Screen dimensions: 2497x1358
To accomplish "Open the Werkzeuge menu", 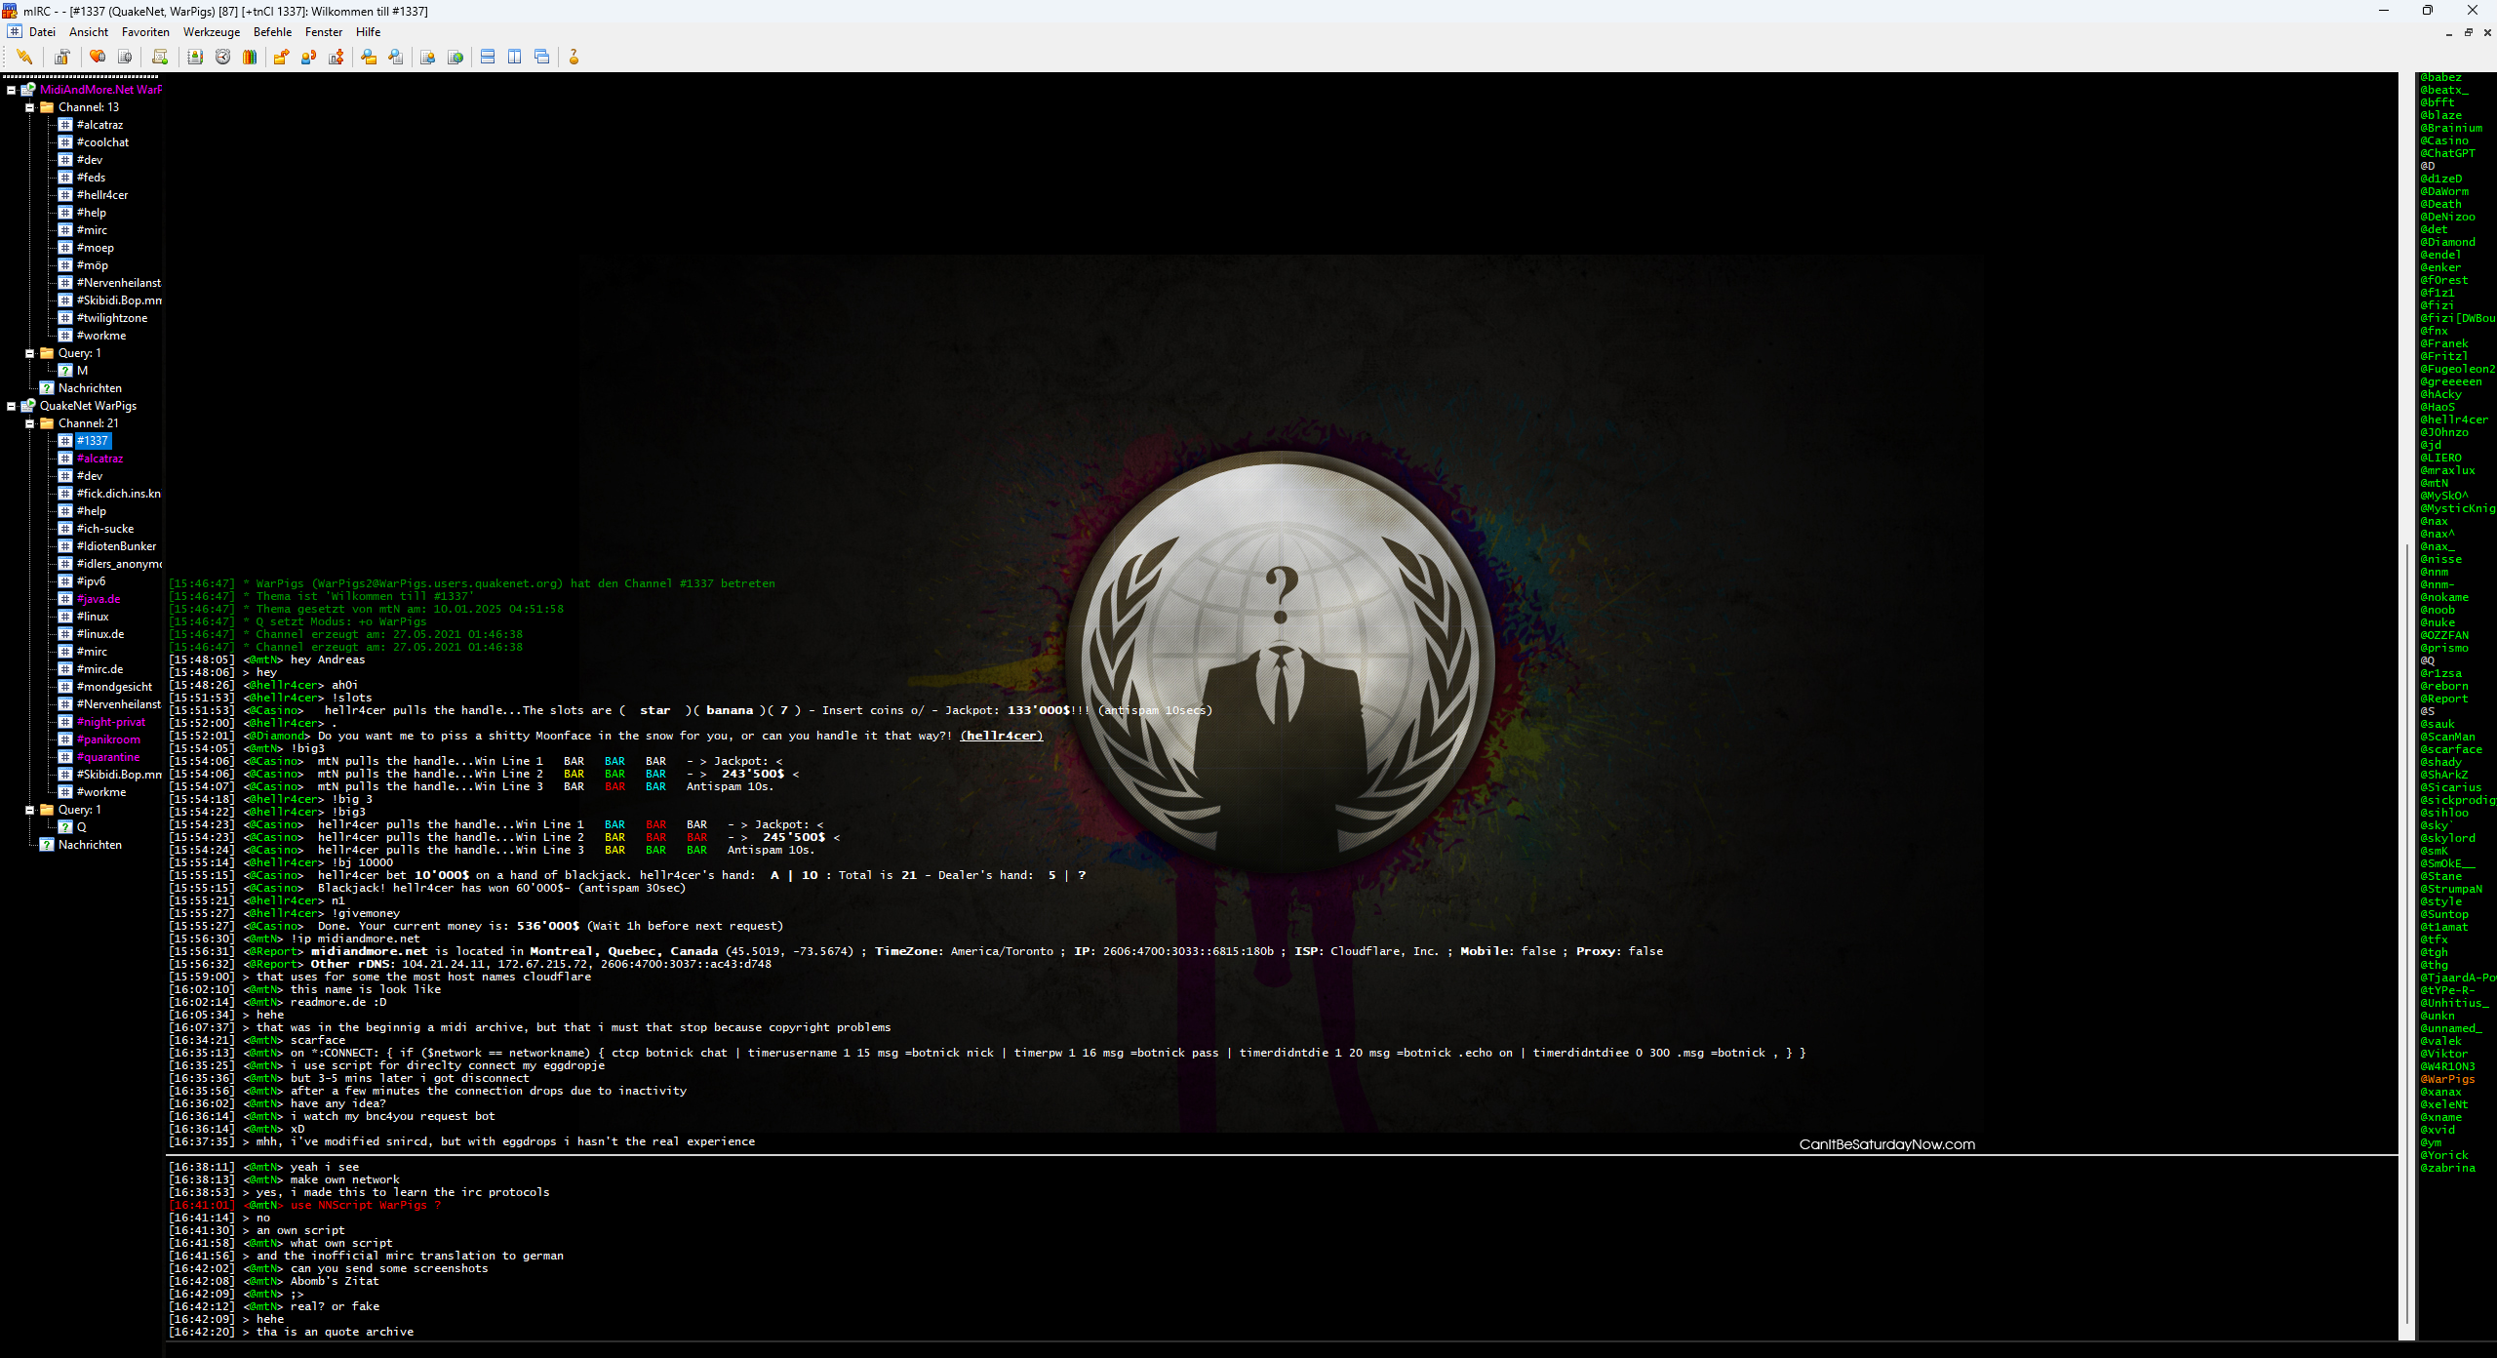I will point(211,32).
